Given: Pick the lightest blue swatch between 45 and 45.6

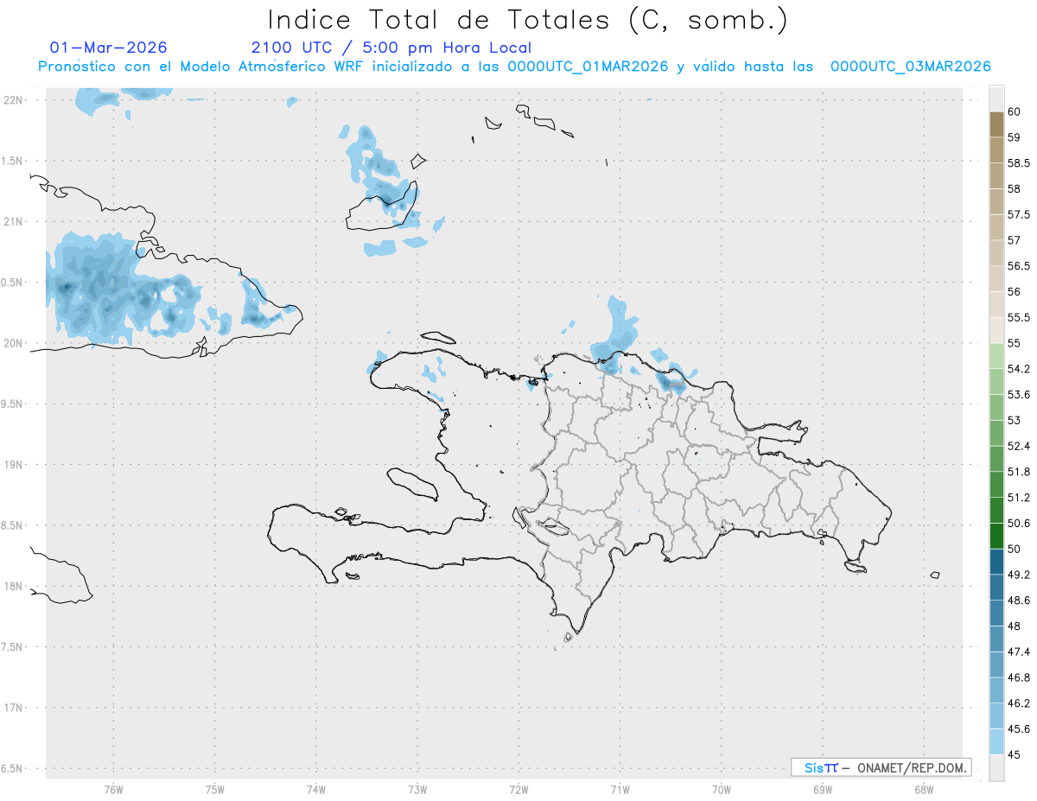Looking at the screenshot, I should pos(996,741).
